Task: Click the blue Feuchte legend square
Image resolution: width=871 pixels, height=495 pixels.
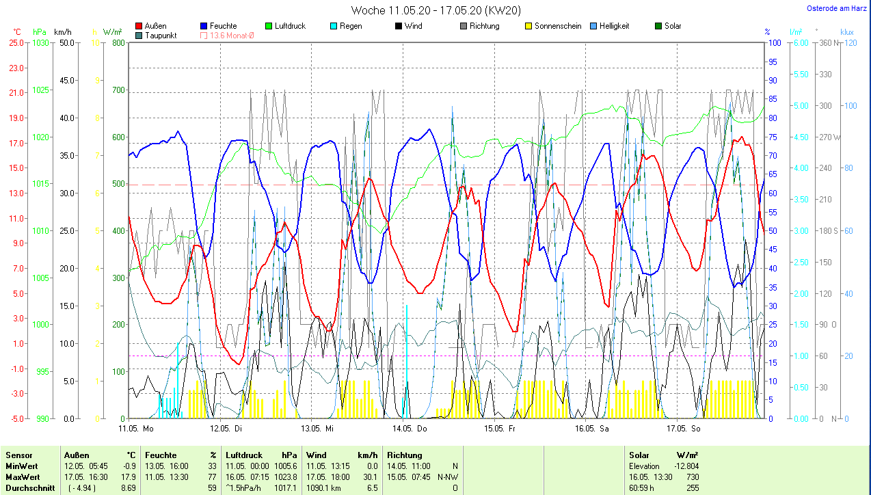Action: coord(204,26)
